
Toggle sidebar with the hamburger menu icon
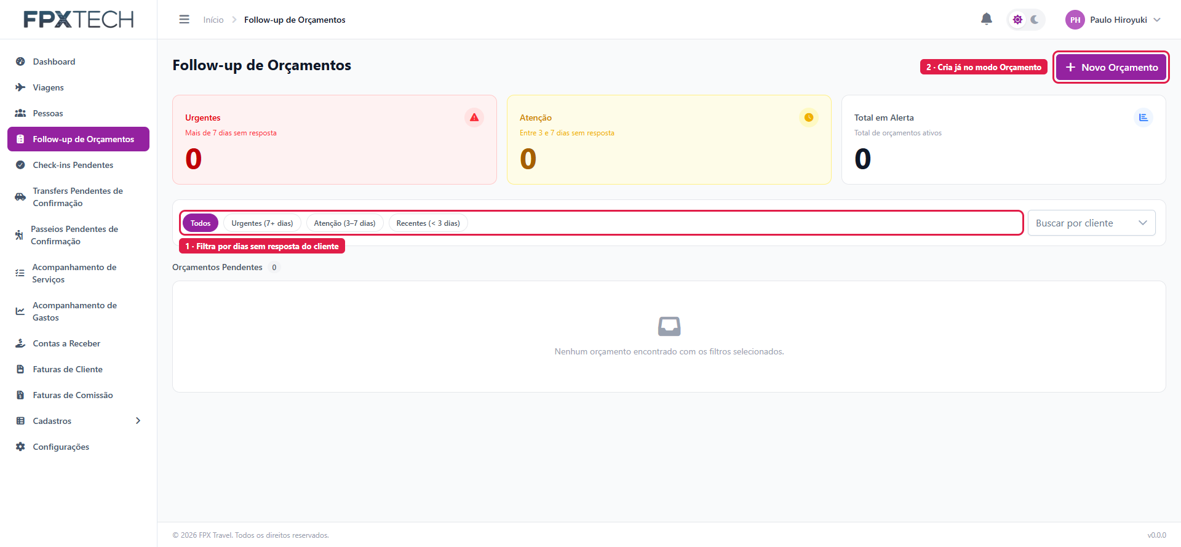tap(184, 20)
